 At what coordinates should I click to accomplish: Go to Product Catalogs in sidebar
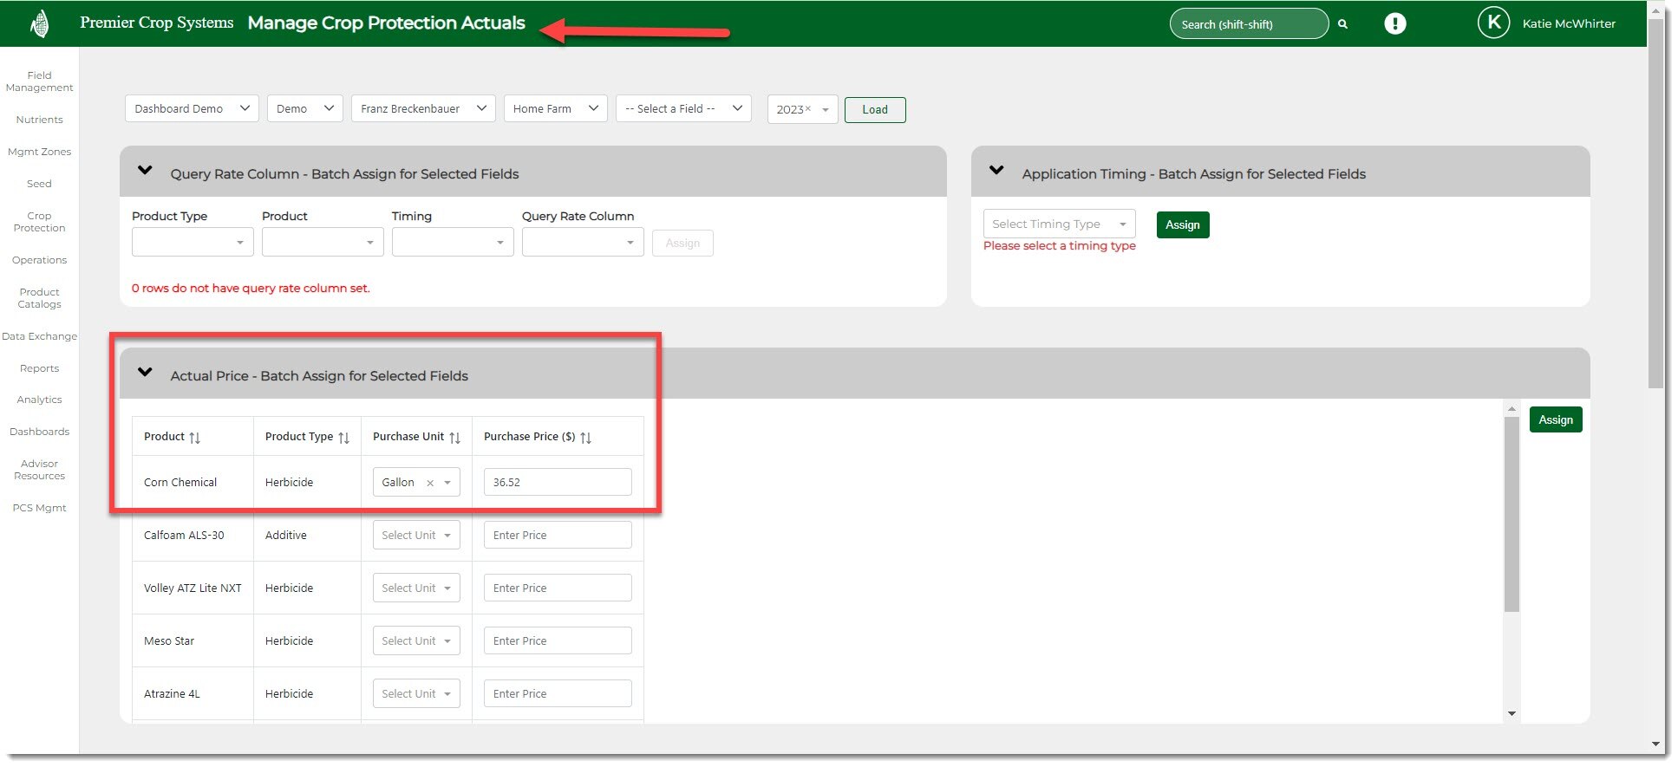point(39,298)
